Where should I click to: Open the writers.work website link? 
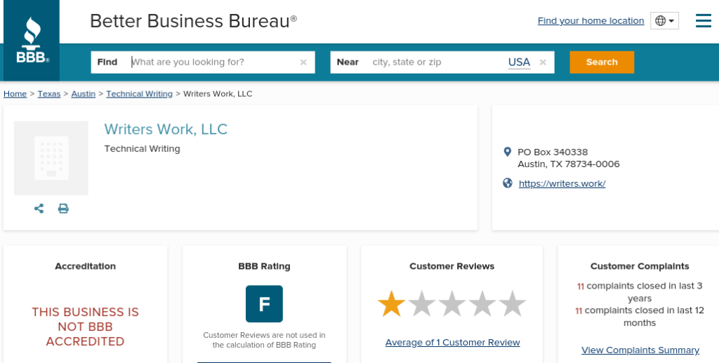click(x=562, y=184)
